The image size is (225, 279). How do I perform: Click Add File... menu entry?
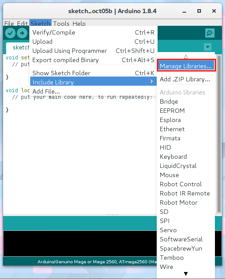tap(93, 91)
